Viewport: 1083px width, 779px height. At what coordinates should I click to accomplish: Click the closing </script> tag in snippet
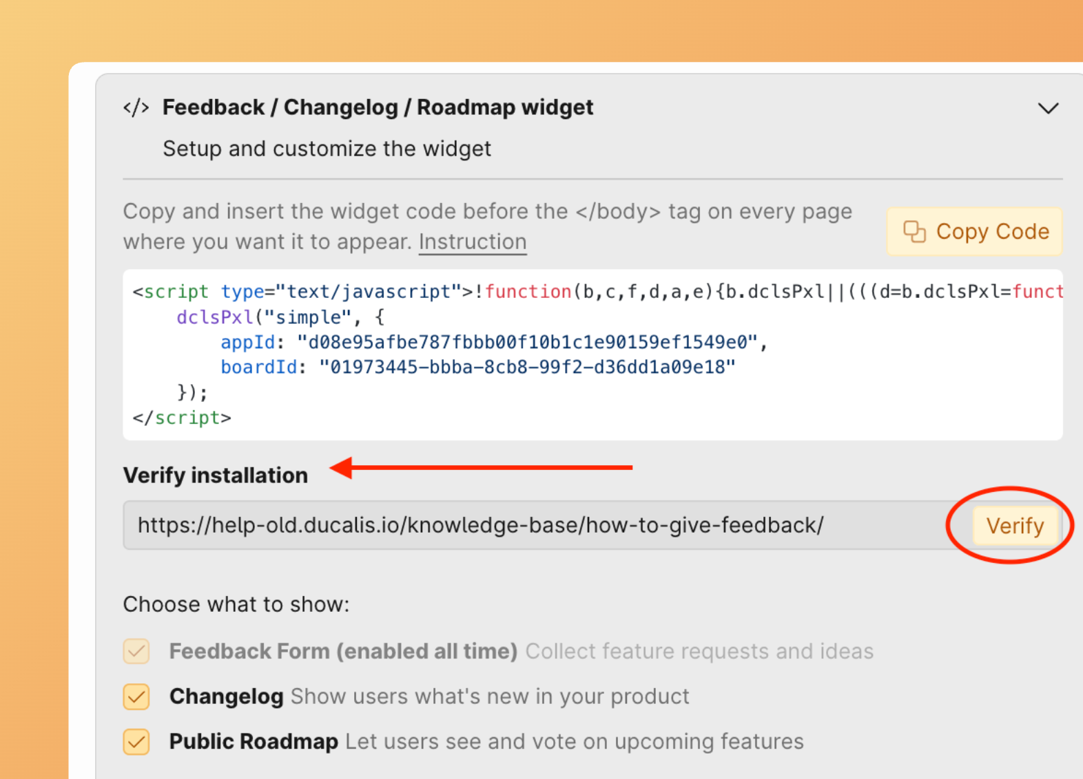click(x=182, y=418)
